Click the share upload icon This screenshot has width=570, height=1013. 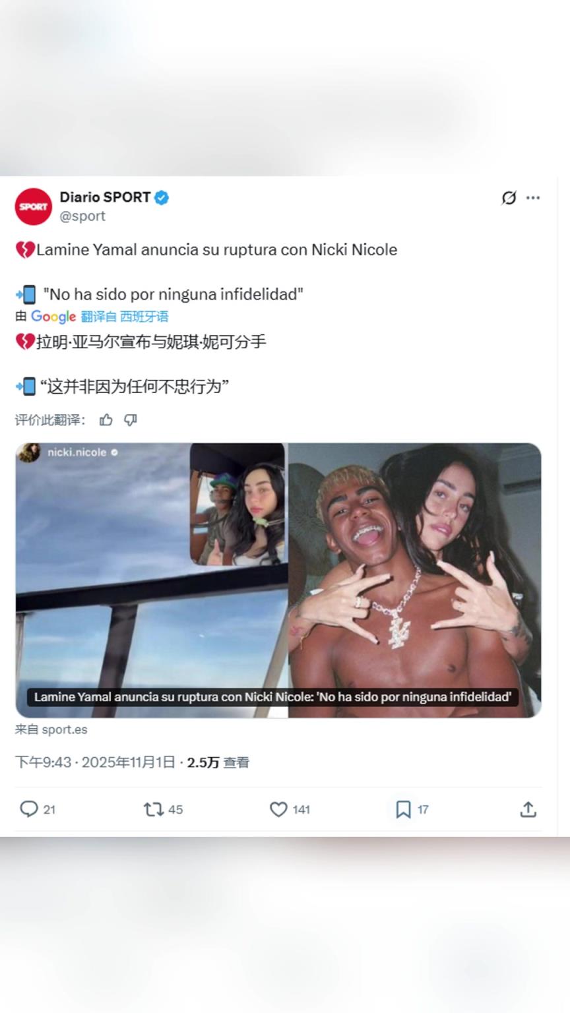(528, 809)
